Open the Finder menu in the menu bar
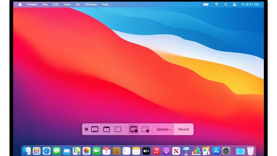The image size is (277, 156). 32,5
